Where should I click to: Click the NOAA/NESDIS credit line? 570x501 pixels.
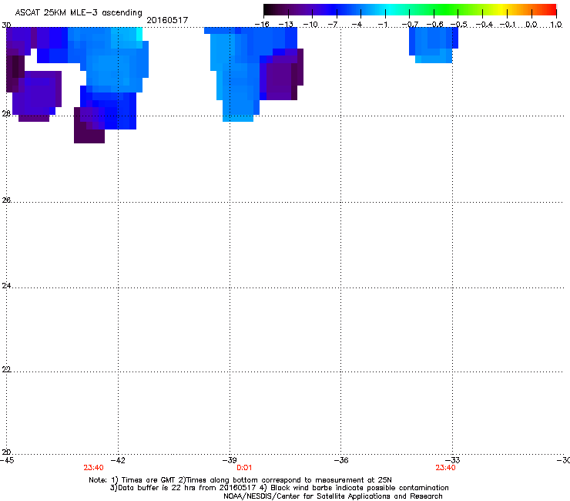(x=333, y=496)
